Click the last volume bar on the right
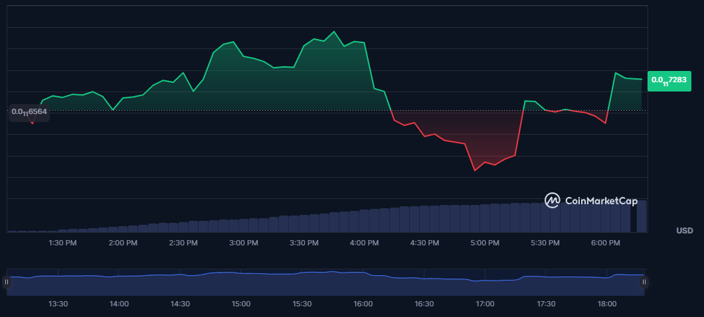Screen dimensions: 704x317 click(642, 216)
